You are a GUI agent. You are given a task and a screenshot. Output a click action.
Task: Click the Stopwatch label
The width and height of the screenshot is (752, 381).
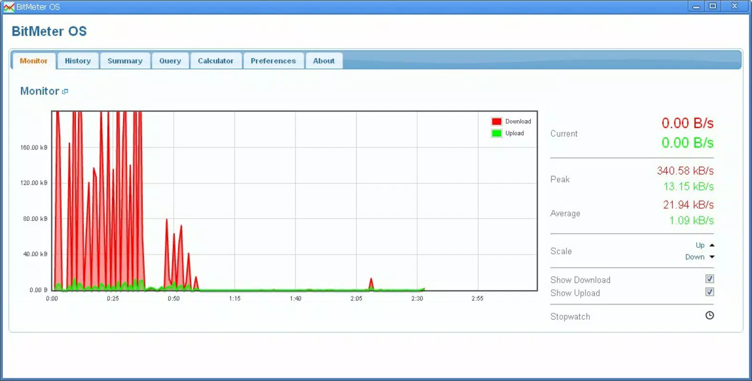pos(570,317)
